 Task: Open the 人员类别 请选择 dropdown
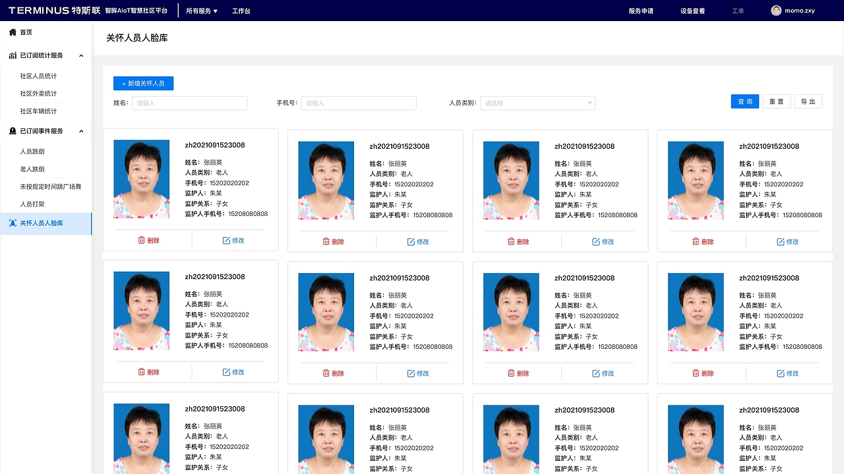click(536, 103)
